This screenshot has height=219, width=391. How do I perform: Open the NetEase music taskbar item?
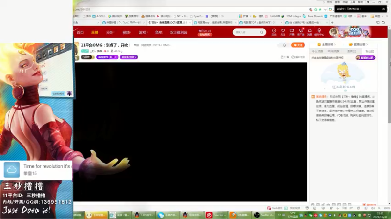tap(216, 215)
